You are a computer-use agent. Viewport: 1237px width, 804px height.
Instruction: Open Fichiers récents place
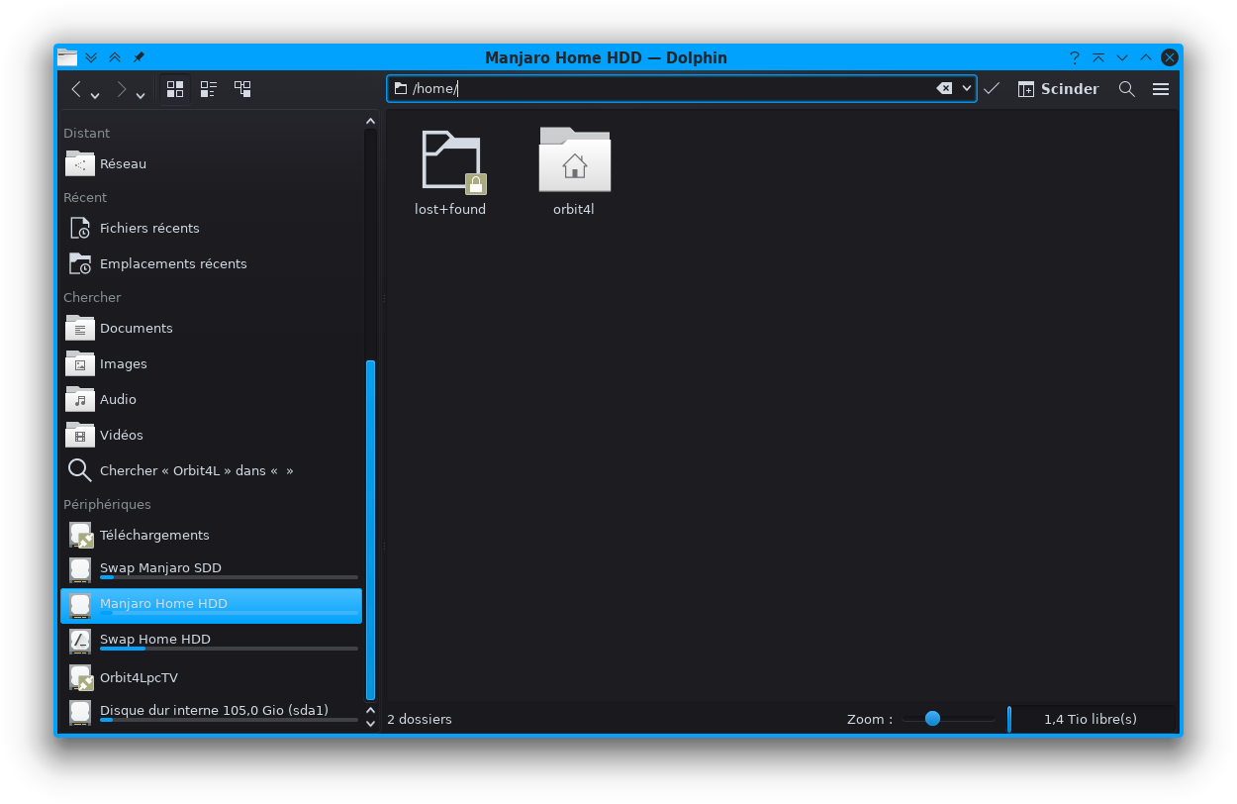point(211,228)
